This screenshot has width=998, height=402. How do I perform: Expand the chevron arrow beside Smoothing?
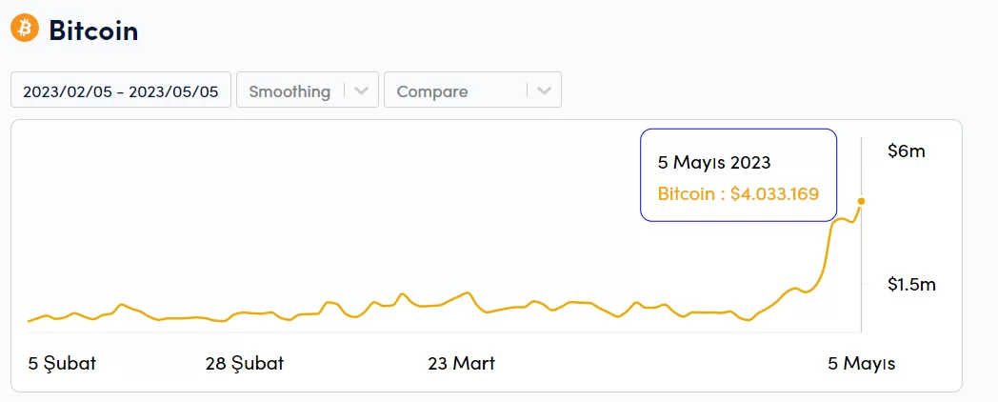tap(361, 91)
